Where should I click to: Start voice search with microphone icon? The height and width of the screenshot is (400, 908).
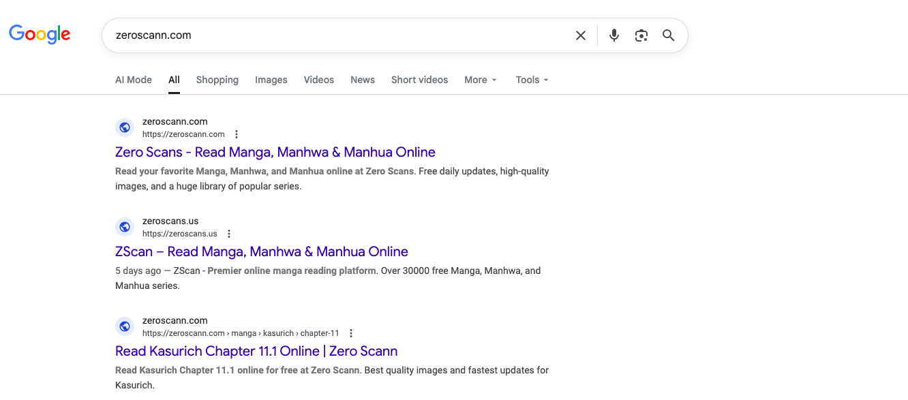(614, 35)
